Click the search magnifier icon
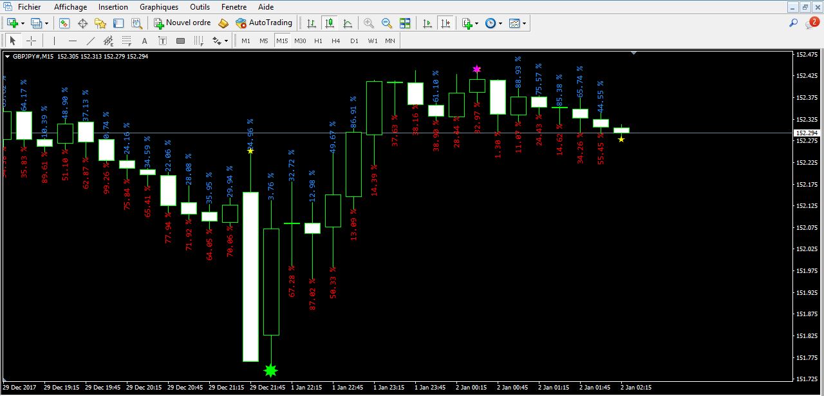 (794, 23)
